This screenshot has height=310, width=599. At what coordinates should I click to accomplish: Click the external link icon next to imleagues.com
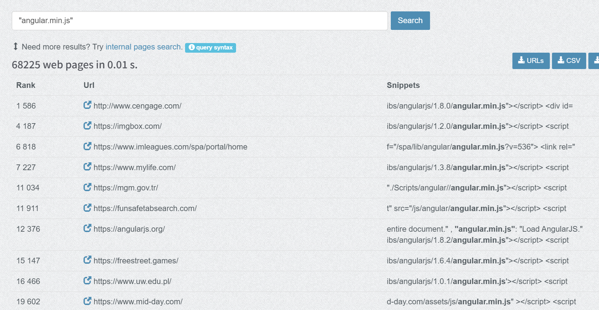[87, 146]
